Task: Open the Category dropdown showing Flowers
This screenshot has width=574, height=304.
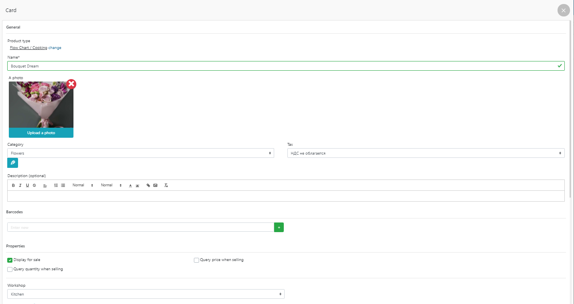Action: tap(140, 153)
